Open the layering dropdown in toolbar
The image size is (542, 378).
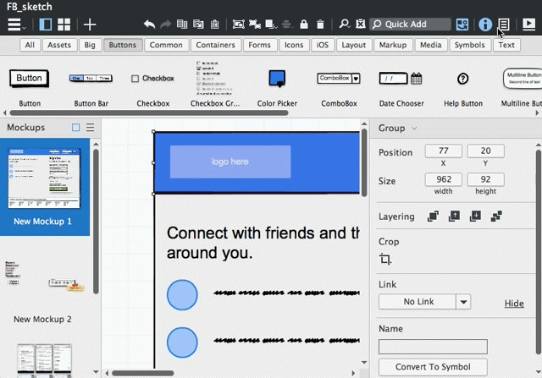click(271, 25)
